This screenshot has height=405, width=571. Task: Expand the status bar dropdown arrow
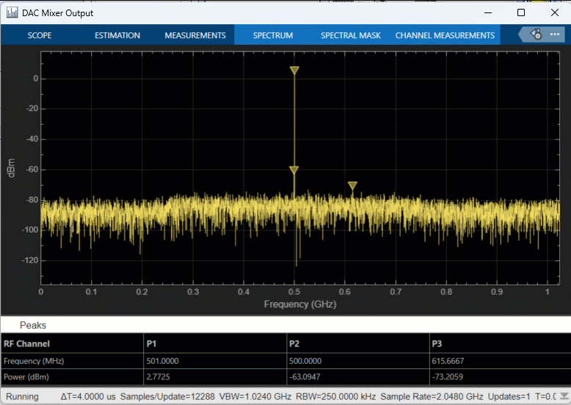pos(563,397)
